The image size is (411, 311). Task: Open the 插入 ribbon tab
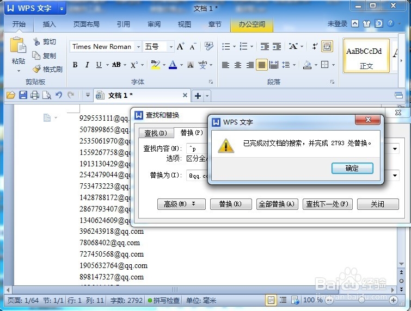(x=50, y=24)
